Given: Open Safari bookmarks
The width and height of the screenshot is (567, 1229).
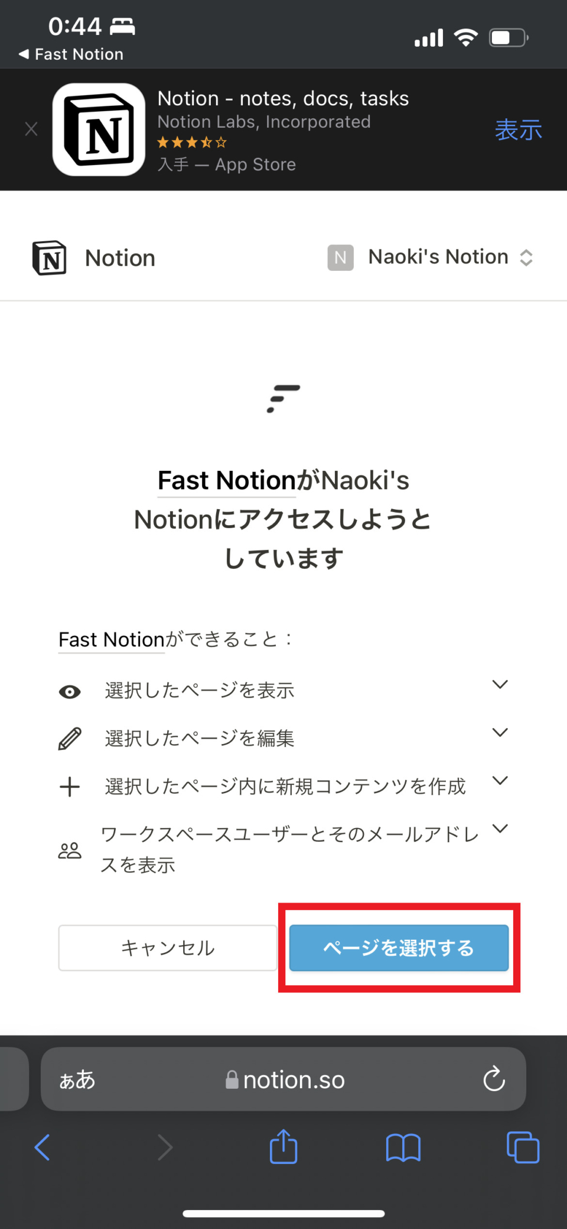Looking at the screenshot, I should click(x=403, y=1146).
